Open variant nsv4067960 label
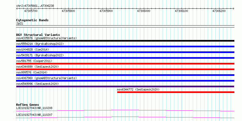This screenshot has height=121, width=242. click(x=46, y=78)
